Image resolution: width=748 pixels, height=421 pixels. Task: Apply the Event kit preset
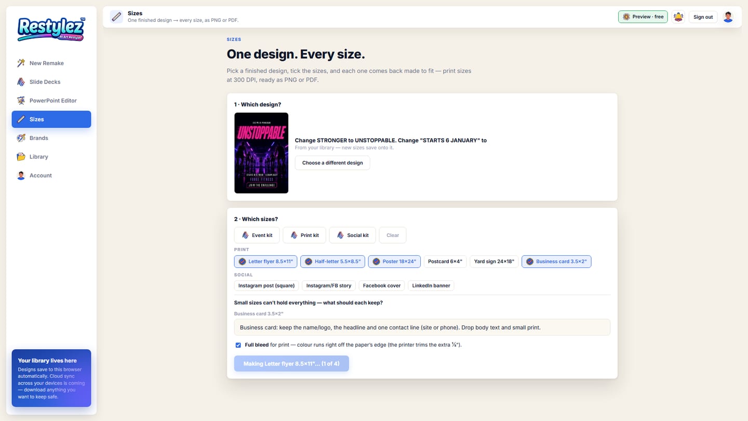point(257,235)
